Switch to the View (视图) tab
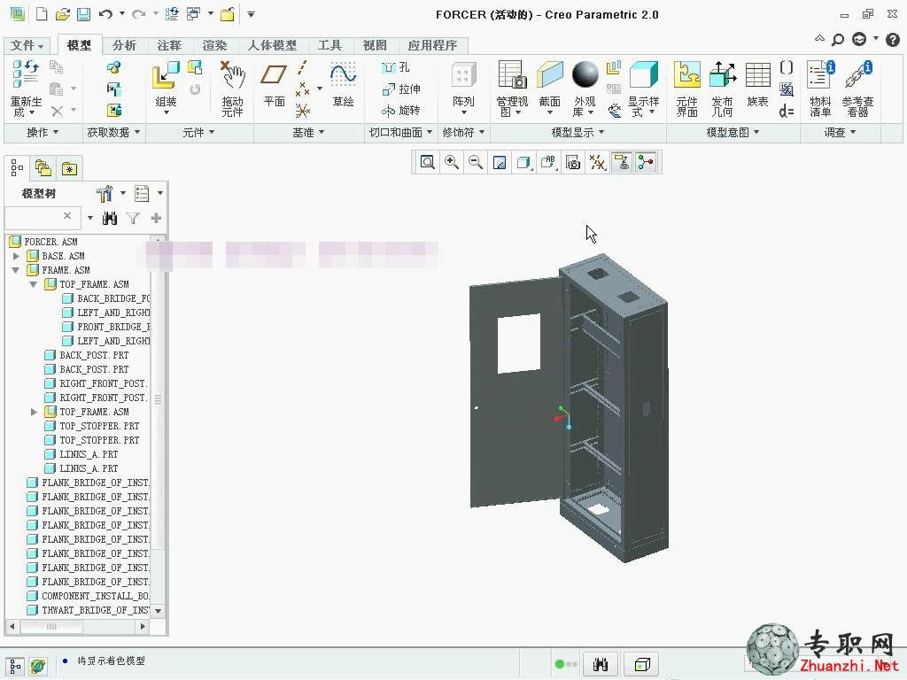Screen dimensions: 907x680 [375, 45]
